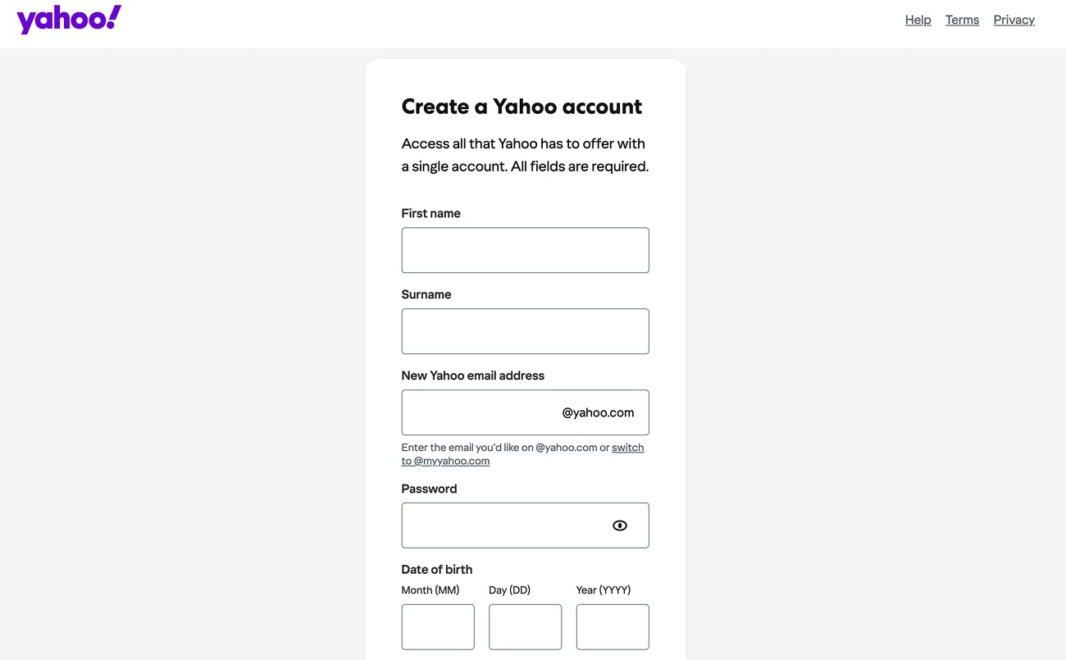Click the Day (DD) birth field
Image resolution: width=1066 pixels, height=660 pixels.
(525, 626)
